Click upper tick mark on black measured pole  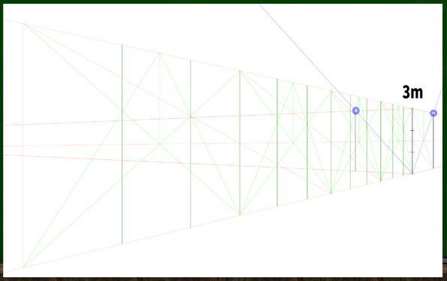pyautogui.click(x=412, y=130)
